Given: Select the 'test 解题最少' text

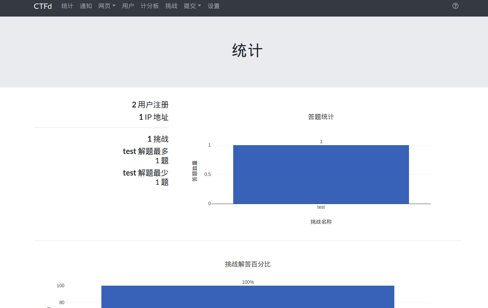Looking at the screenshot, I should tap(146, 173).
